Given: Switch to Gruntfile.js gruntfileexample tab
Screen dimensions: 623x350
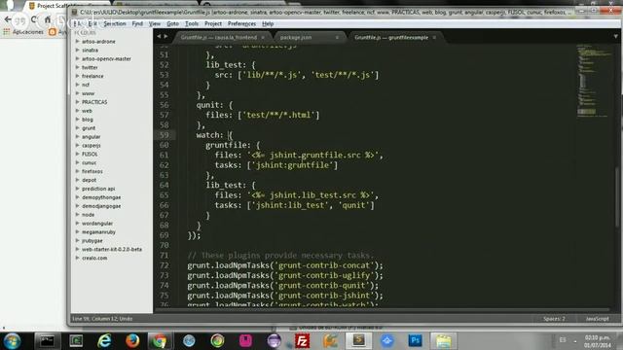Looking at the screenshot, I should (x=391, y=37).
